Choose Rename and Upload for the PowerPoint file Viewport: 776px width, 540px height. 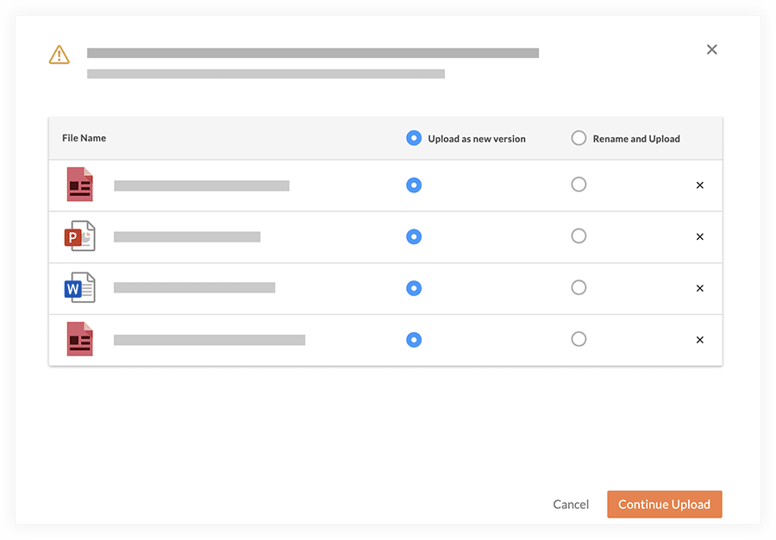(579, 236)
